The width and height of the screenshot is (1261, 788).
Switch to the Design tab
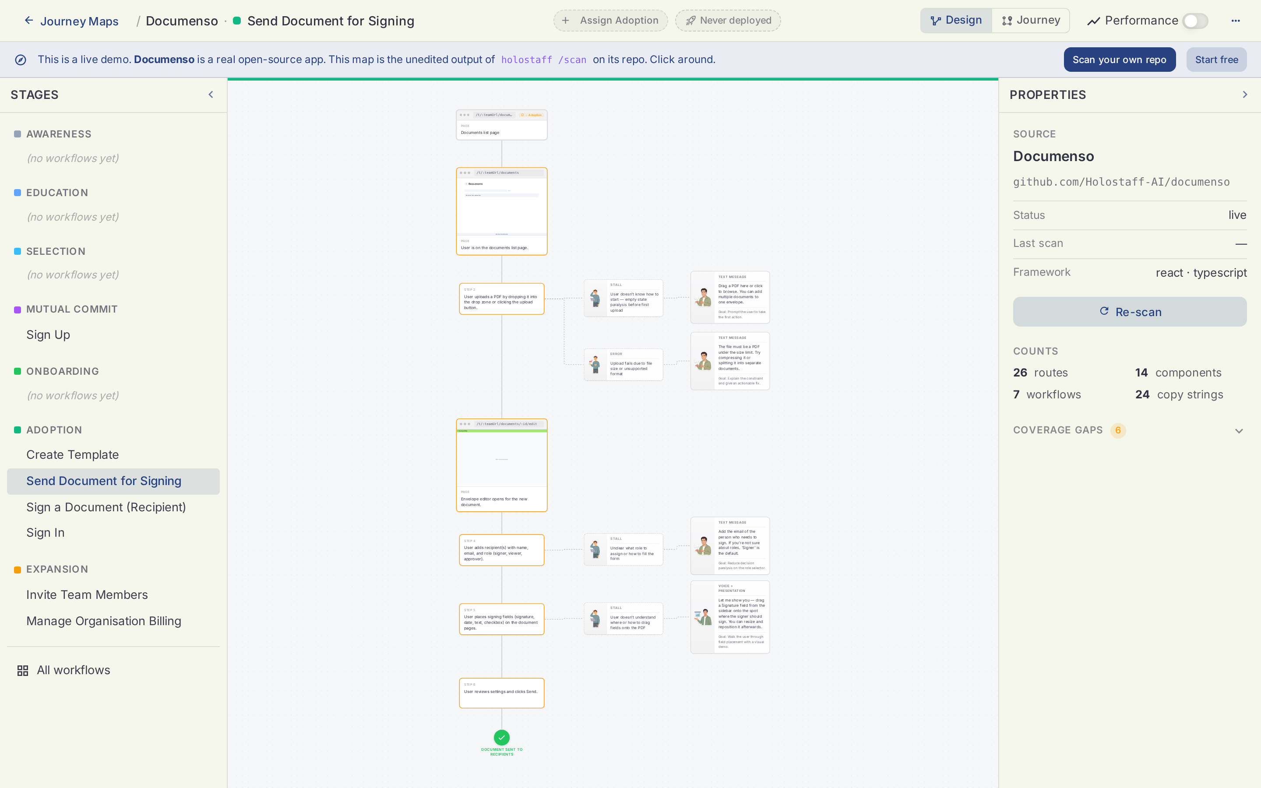coord(956,20)
